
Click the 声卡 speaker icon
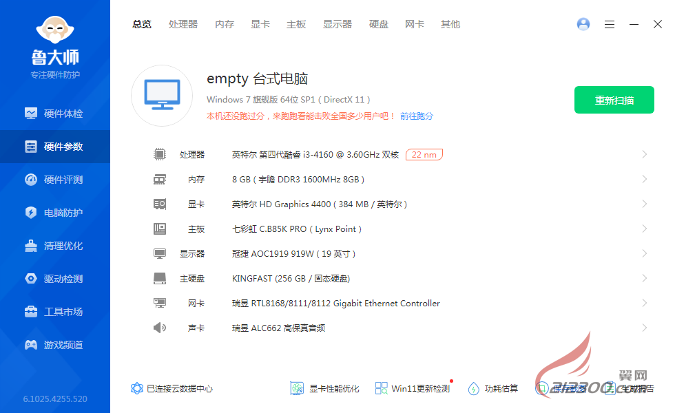(160, 328)
